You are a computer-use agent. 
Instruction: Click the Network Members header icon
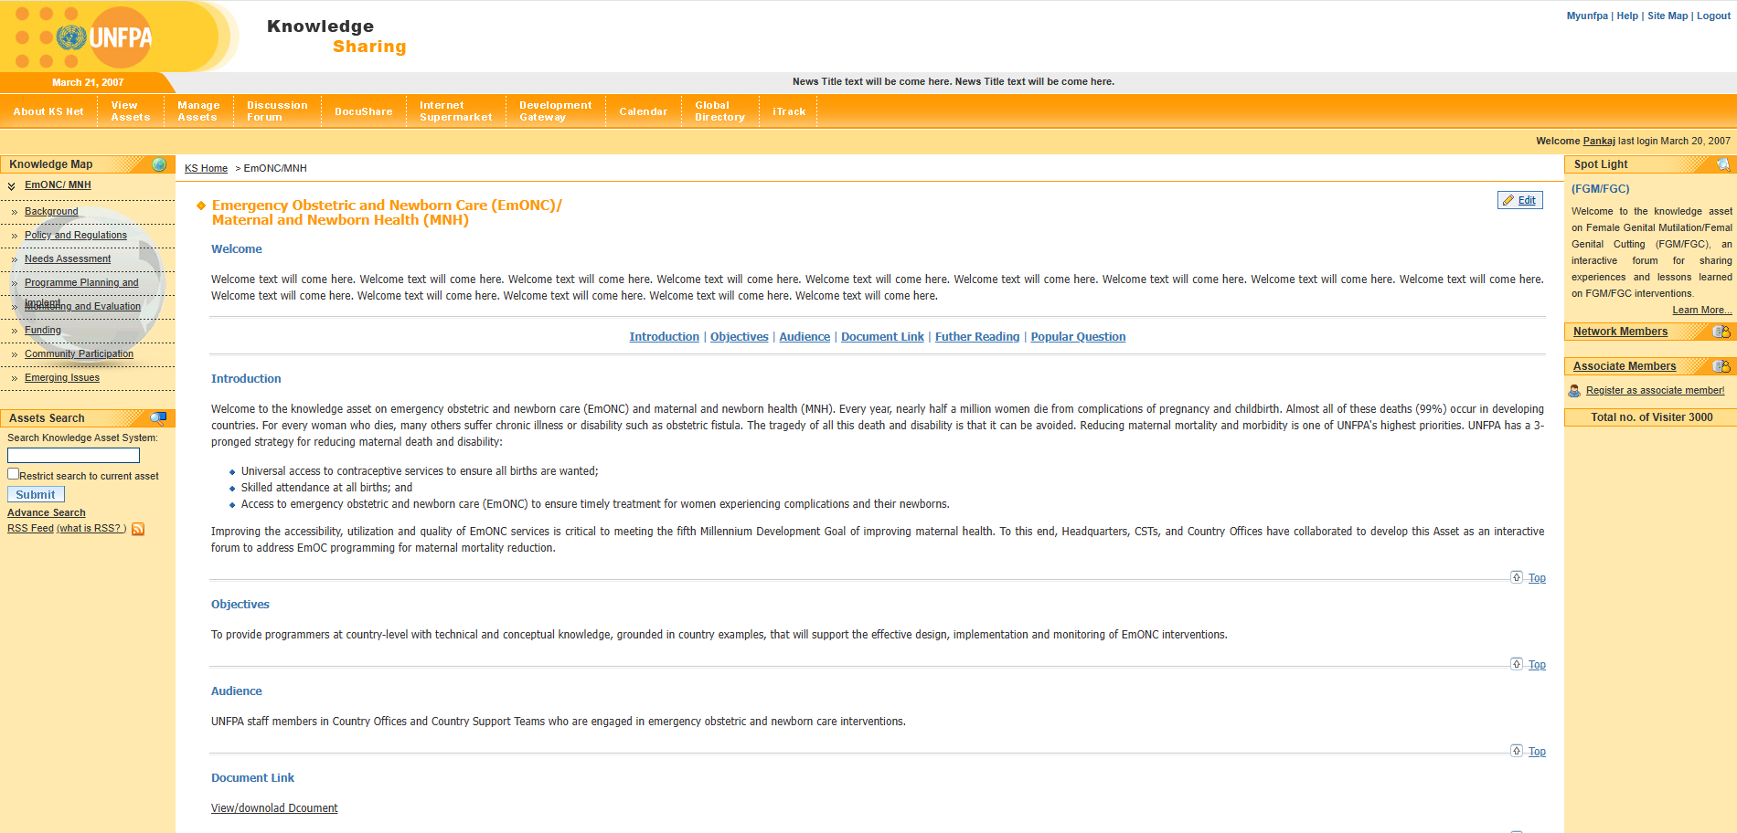pos(1721,332)
